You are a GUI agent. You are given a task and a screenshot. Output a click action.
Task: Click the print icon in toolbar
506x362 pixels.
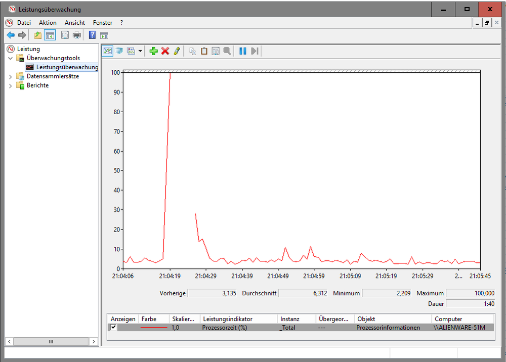(77, 35)
